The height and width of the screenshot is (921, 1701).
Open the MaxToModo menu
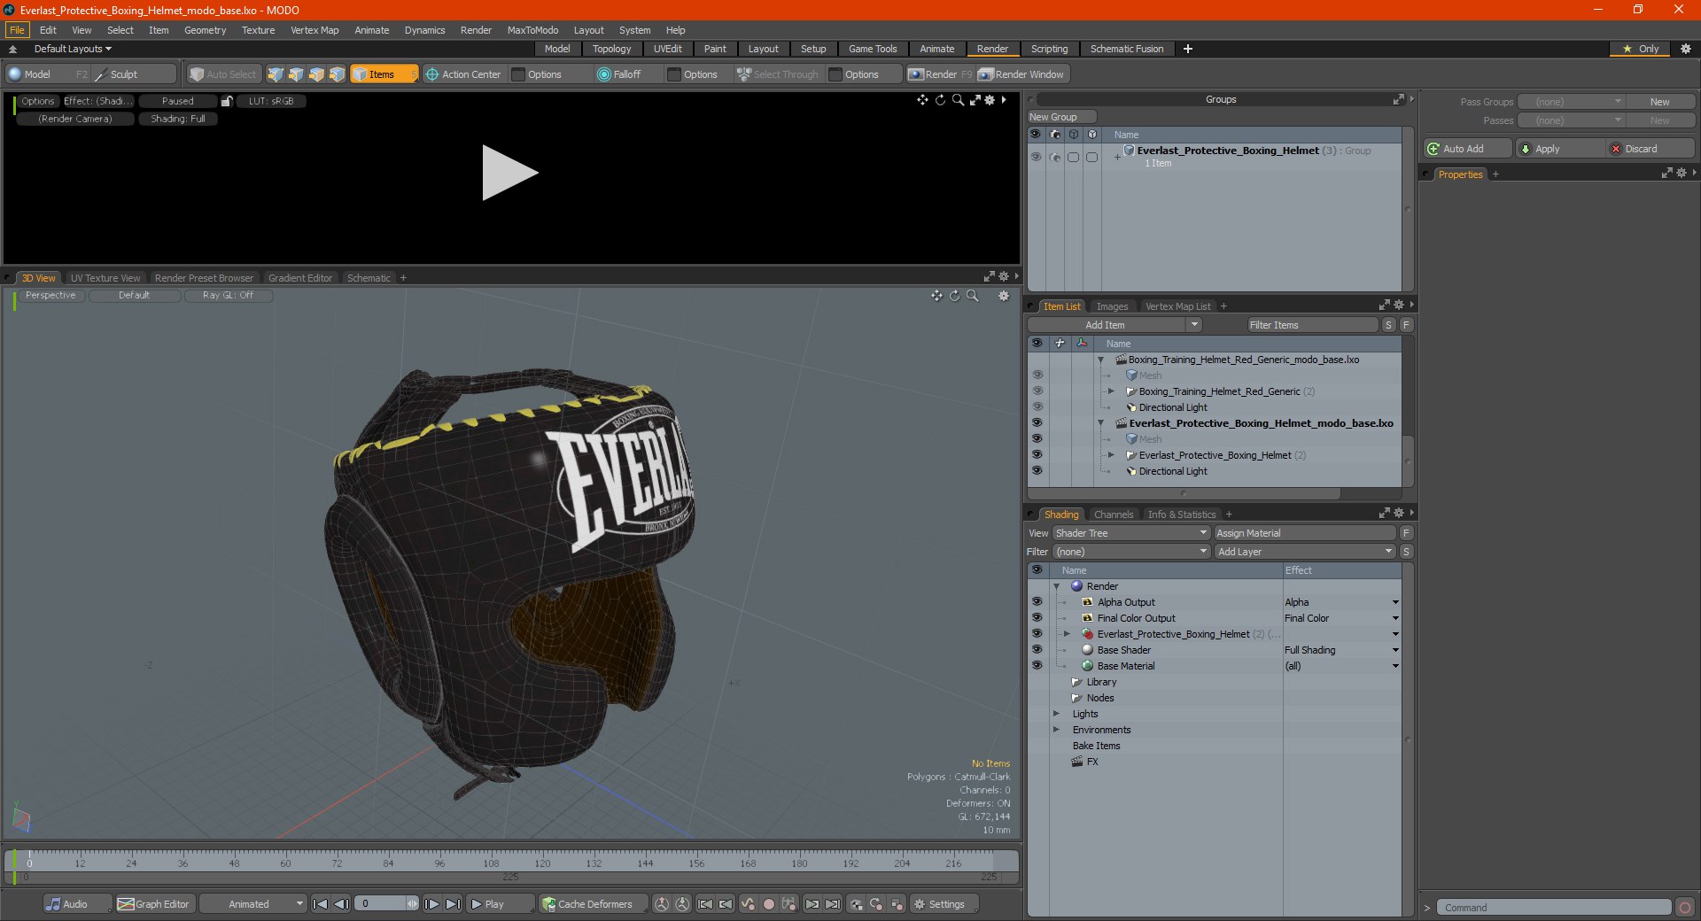532,30
